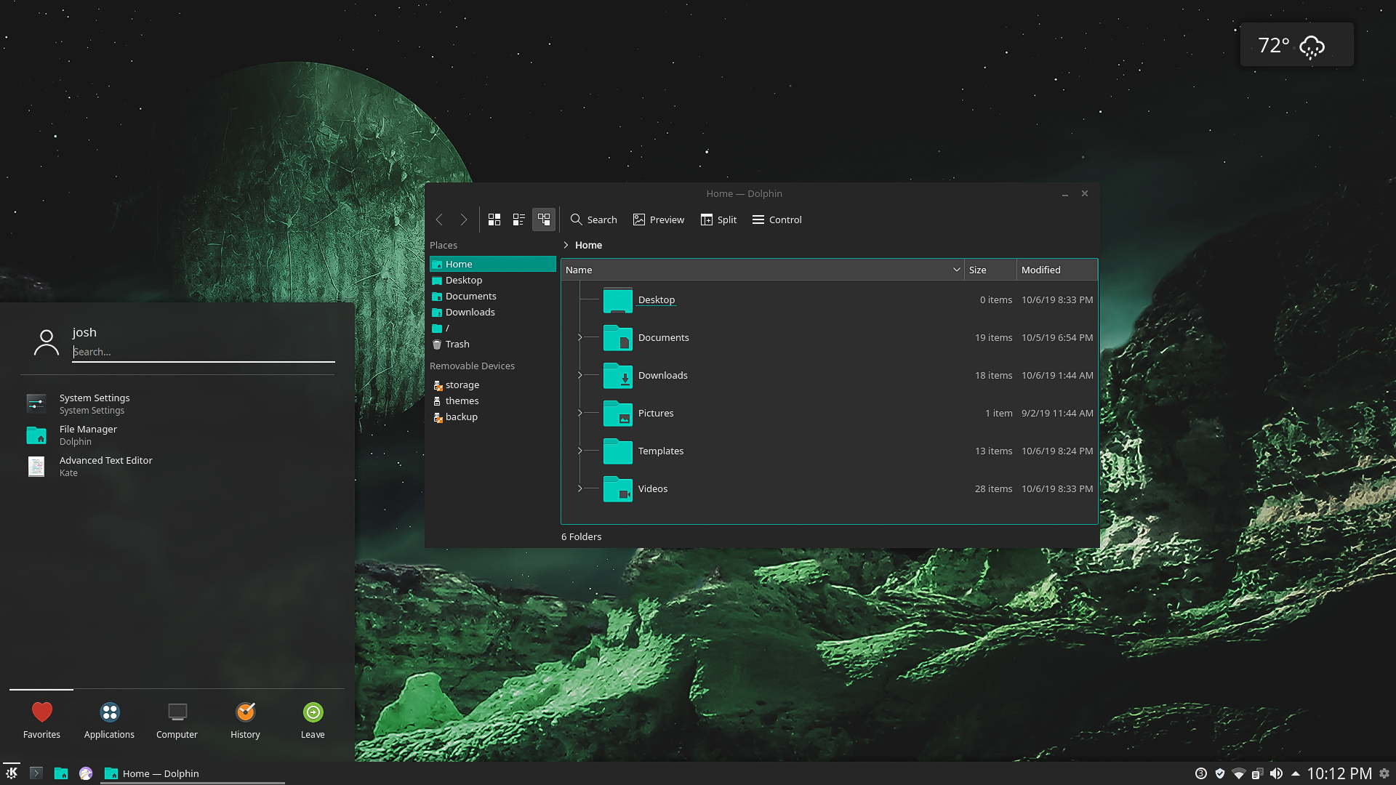The width and height of the screenshot is (1396, 785).
Task: Expand the Downloads folder tree
Action: (579, 375)
